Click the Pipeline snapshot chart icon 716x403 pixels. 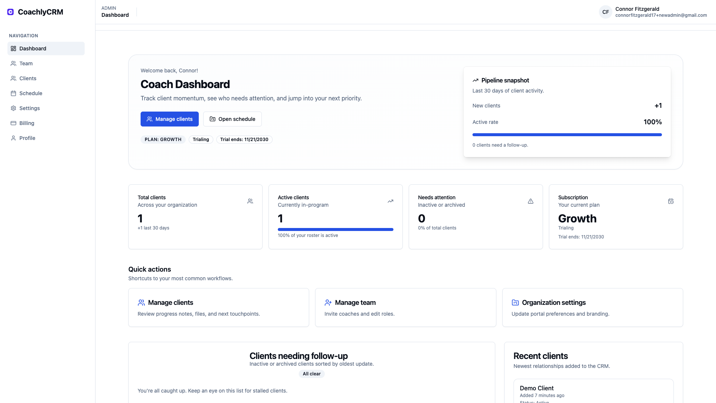(475, 80)
